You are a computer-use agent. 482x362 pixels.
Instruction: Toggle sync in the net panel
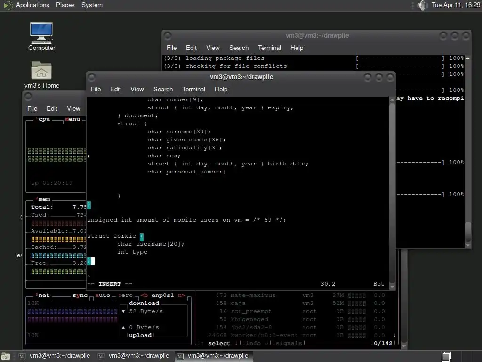click(80, 295)
